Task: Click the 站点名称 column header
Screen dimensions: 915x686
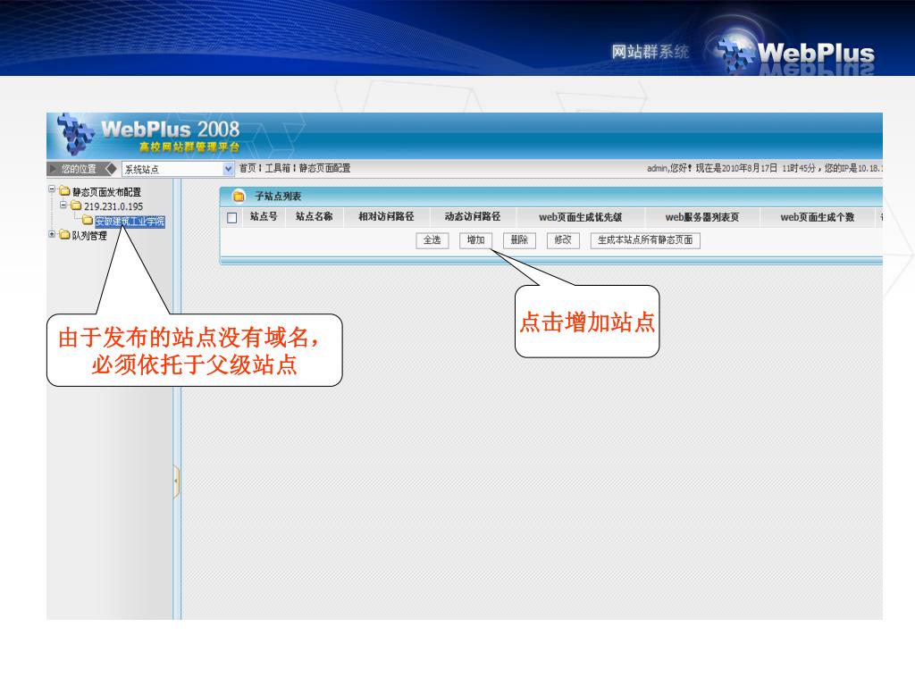Action: click(314, 216)
